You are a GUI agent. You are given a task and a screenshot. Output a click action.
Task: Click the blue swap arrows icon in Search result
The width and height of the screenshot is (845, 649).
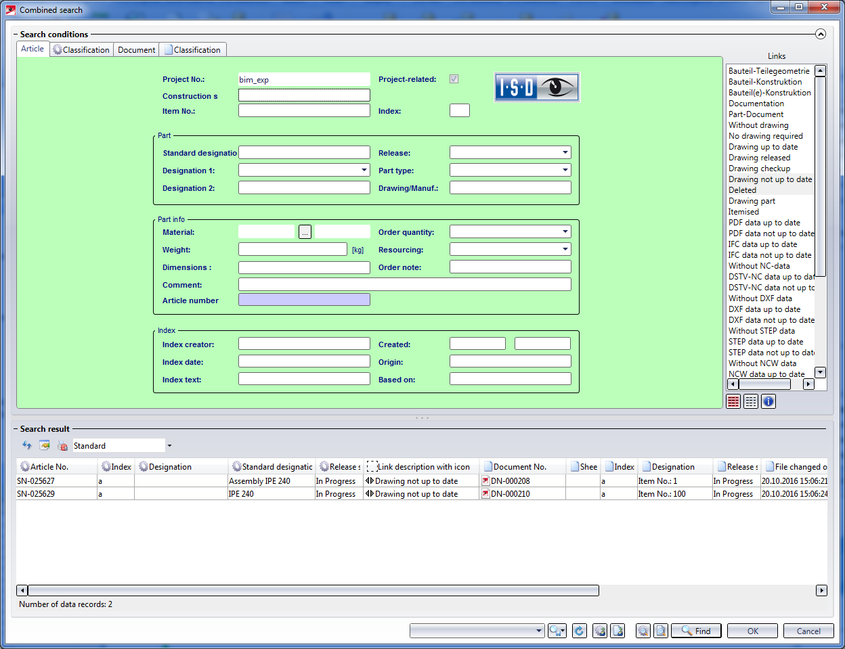[27, 445]
